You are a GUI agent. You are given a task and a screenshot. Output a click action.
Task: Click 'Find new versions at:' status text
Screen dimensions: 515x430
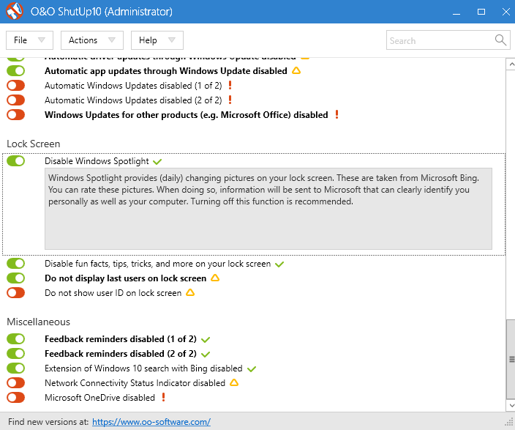coord(48,422)
